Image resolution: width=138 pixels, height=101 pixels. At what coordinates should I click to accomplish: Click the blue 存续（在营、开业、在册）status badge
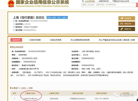(57, 17)
